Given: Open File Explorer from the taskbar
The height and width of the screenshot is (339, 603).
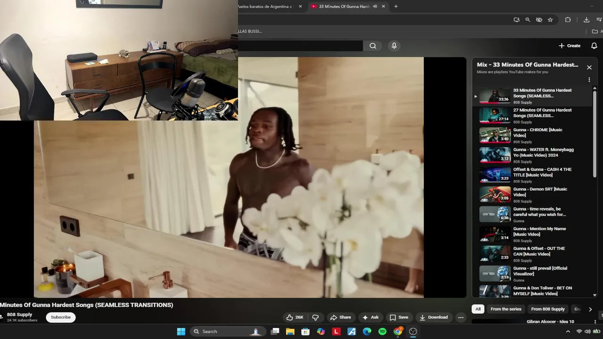Looking at the screenshot, I should pyautogui.click(x=290, y=331).
